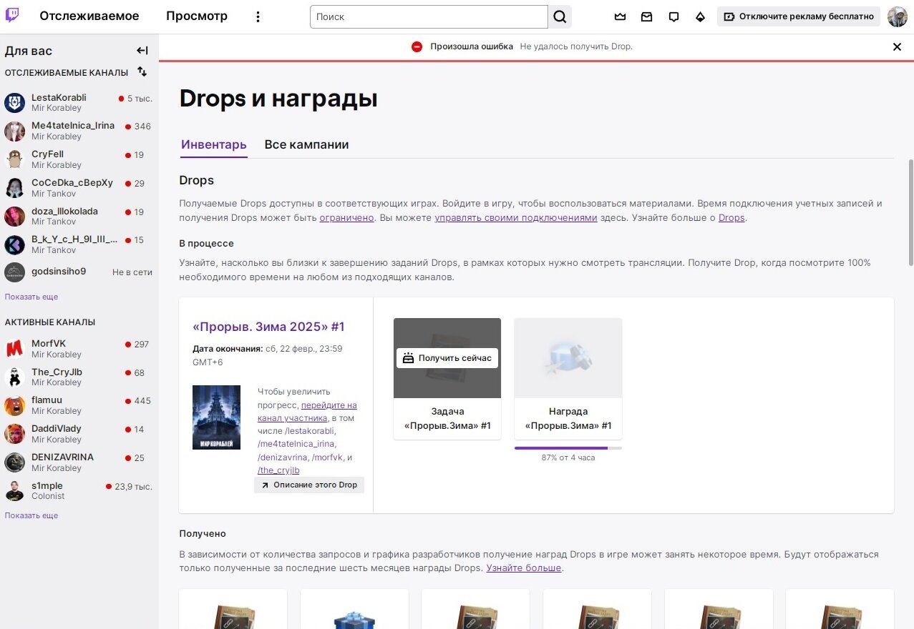Open flamuu channel avatar
914x629 pixels.
pos(15,406)
